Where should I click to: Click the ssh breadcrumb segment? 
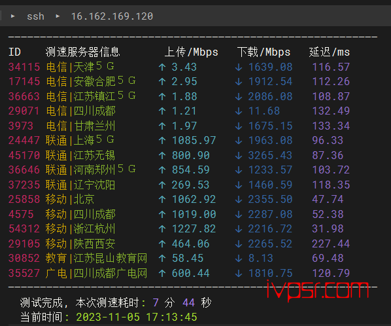pos(35,16)
